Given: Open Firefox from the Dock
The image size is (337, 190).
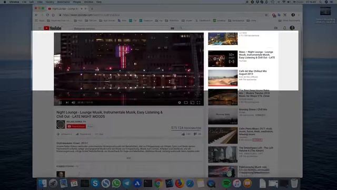Looking at the screenshot, I should click(180, 183).
